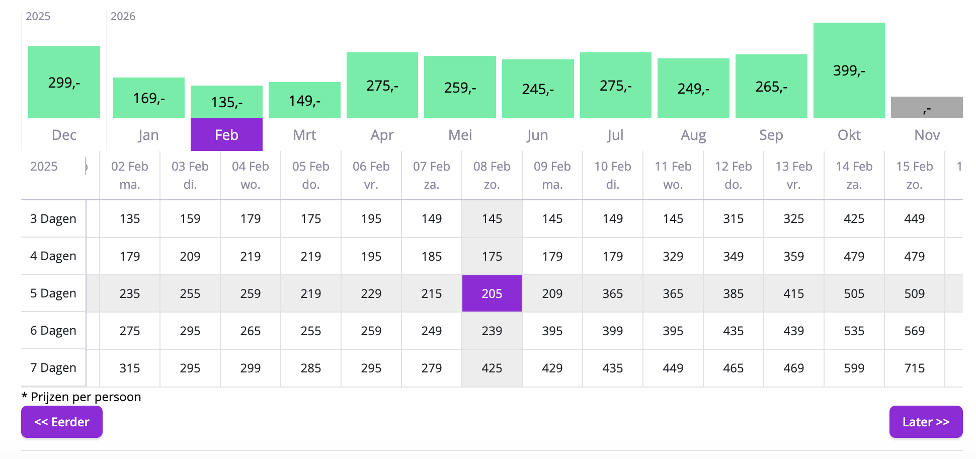Click the Dec 299,- price bar
The height and width of the screenshot is (459, 976).
point(64,82)
